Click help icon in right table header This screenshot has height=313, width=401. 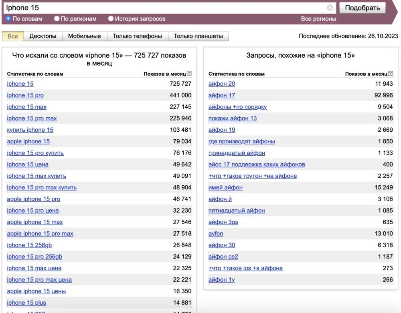point(391,74)
